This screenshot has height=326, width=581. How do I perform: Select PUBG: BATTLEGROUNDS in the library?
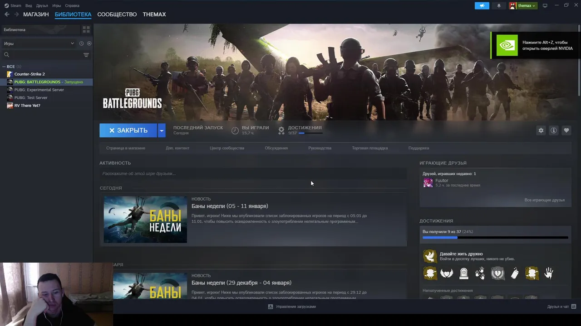pyautogui.click(x=46, y=82)
